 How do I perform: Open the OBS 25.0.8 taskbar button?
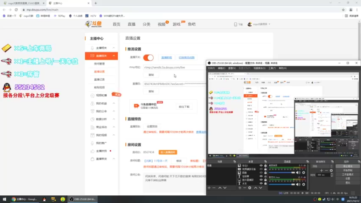point(83,199)
